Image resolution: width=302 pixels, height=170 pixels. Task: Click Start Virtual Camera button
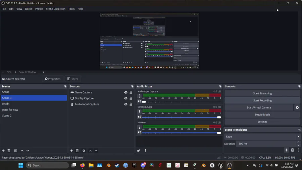pos(259,108)
